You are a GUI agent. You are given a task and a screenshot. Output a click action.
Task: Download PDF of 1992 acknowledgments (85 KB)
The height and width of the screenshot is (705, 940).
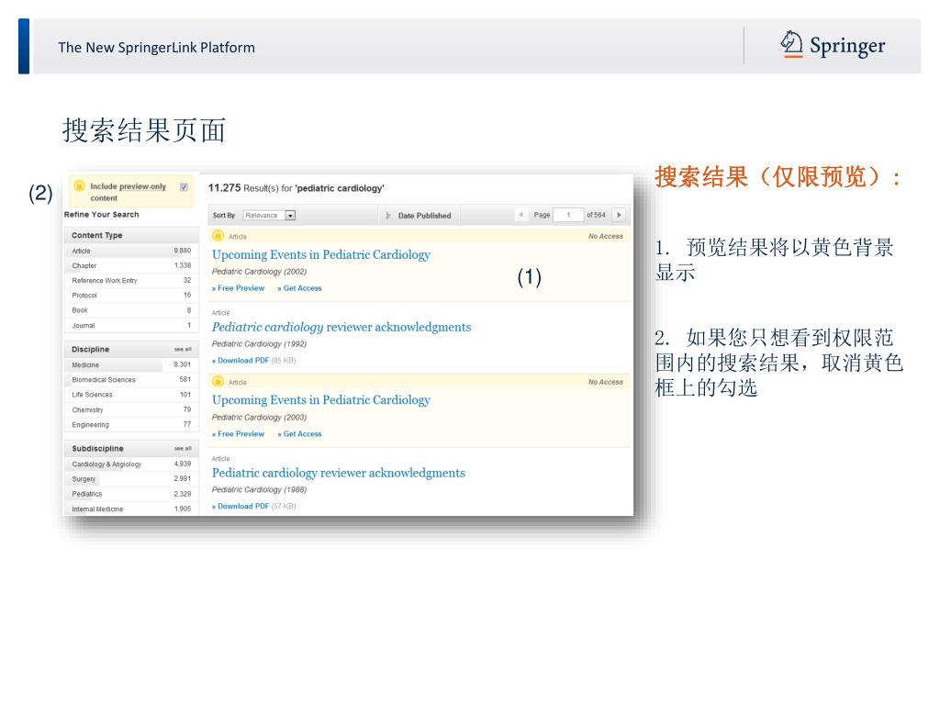[x=241, y=360]
